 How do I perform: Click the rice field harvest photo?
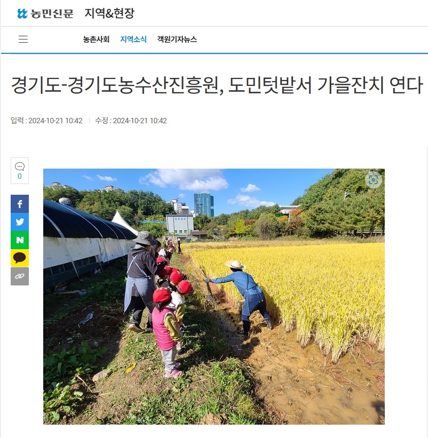(213, 297)
